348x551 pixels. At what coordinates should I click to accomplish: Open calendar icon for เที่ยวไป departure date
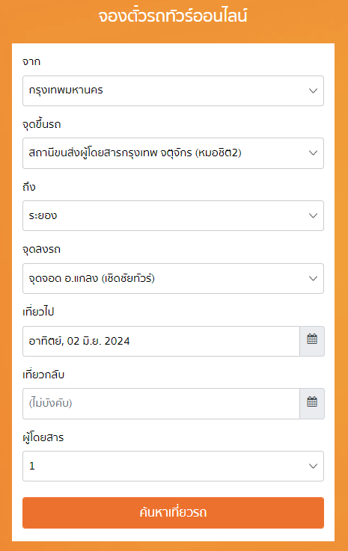click(312, 341)
